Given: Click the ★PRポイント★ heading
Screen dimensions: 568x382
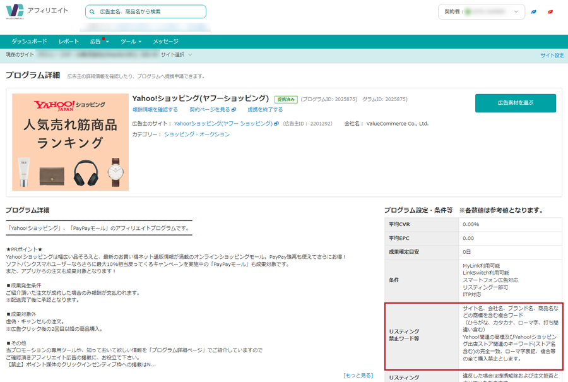Looking at the screenshot, I should tap(24, 249).
